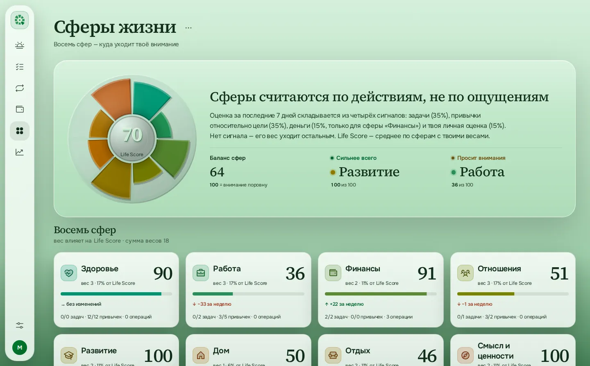Click the "Дом" card title

point(221,351)
